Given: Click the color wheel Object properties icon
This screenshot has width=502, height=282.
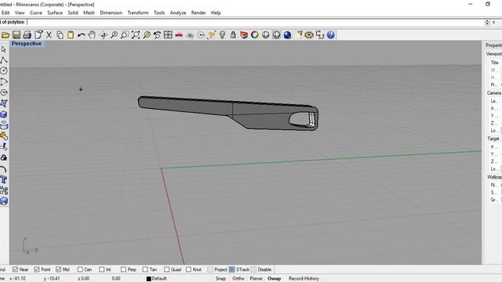Looking at the screenshot, I should pyautogui.click(x=255, y=34).
